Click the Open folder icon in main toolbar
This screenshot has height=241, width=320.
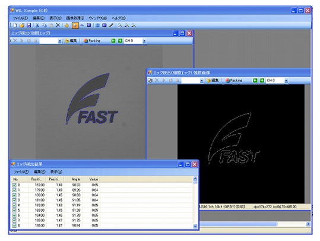[x=22, y=26]
